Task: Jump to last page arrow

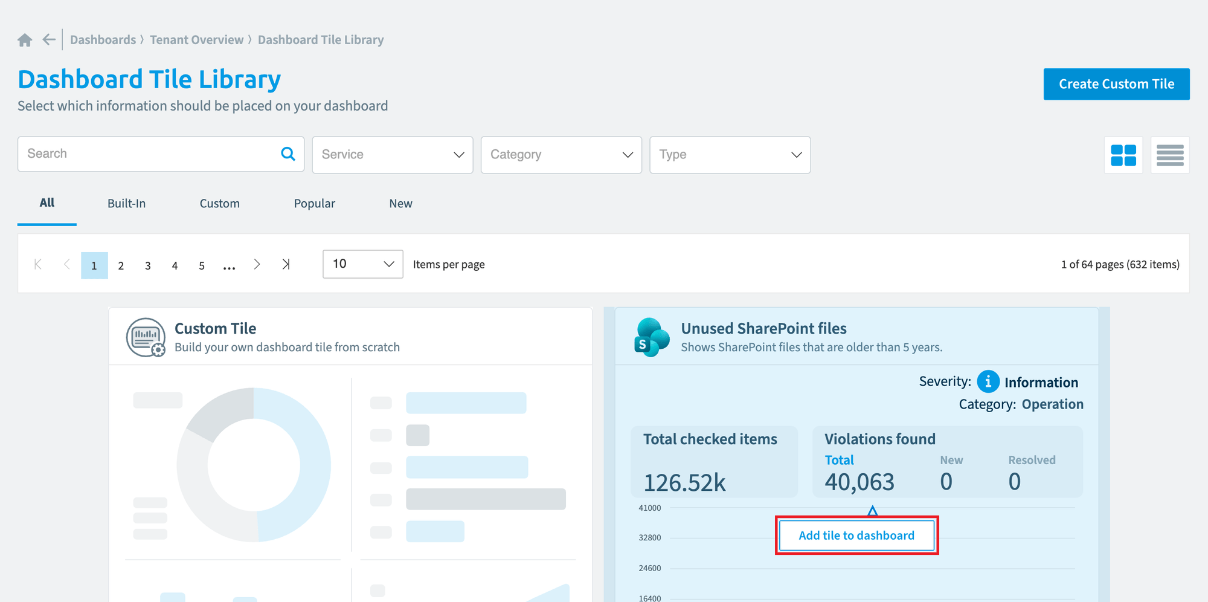Action: point(286,264)
